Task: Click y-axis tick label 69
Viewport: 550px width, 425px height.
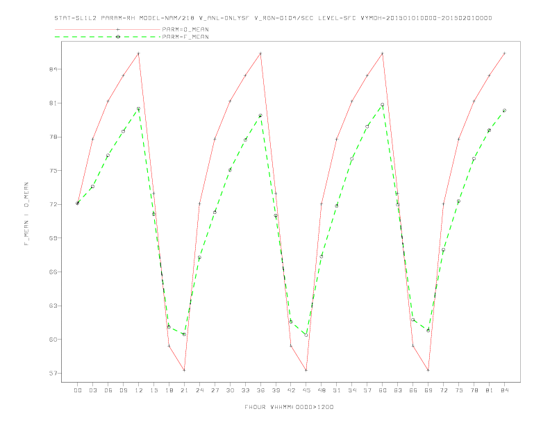Action: point(53,238)
